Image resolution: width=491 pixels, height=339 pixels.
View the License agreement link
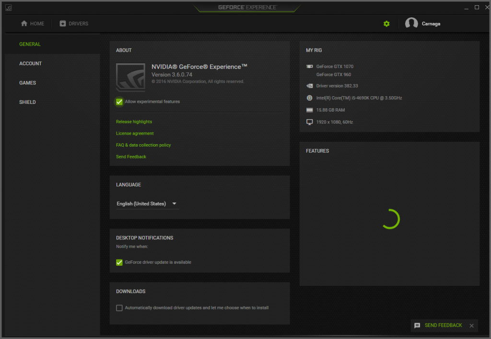(x=135, y=134)
